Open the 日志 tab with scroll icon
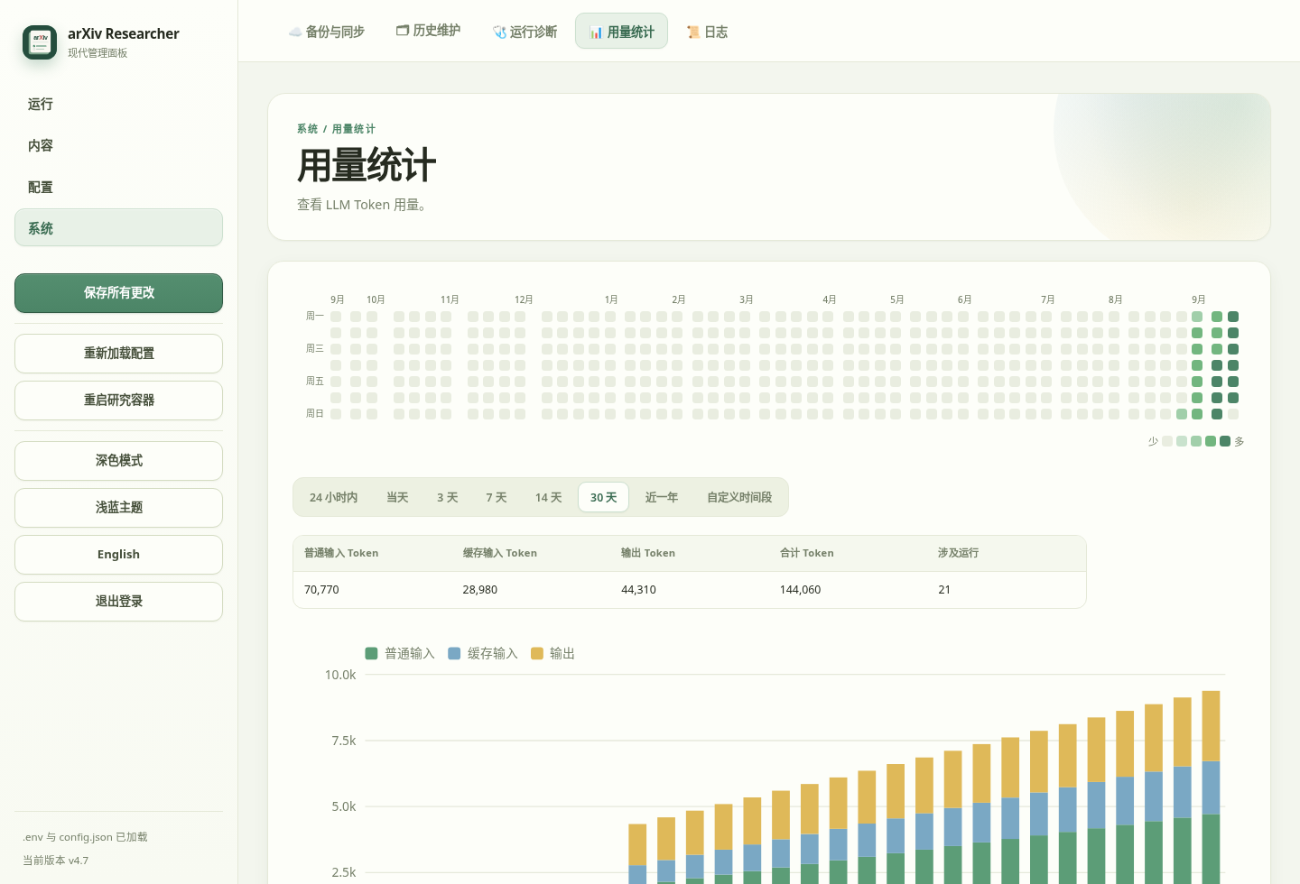Screen dimensions: 1300x884 [x=707, y=32]
